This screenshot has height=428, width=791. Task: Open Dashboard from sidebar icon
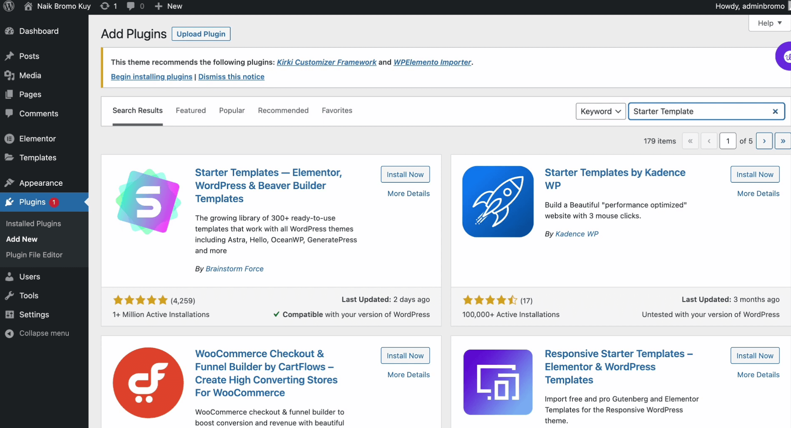pyautogui.click(x=9, y=31)
